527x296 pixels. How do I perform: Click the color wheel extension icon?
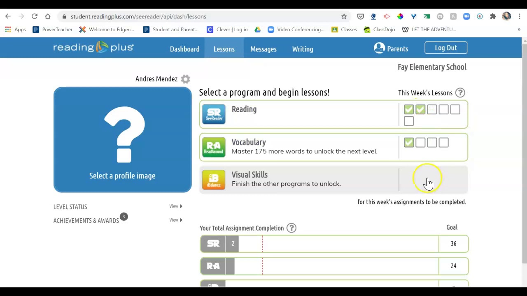pos(400,16)
